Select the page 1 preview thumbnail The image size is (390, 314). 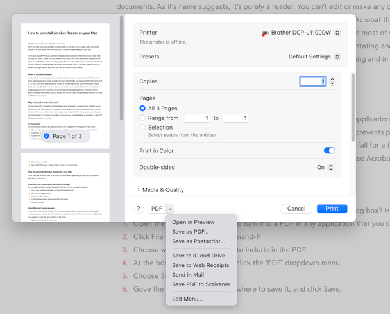click(65, 86)
